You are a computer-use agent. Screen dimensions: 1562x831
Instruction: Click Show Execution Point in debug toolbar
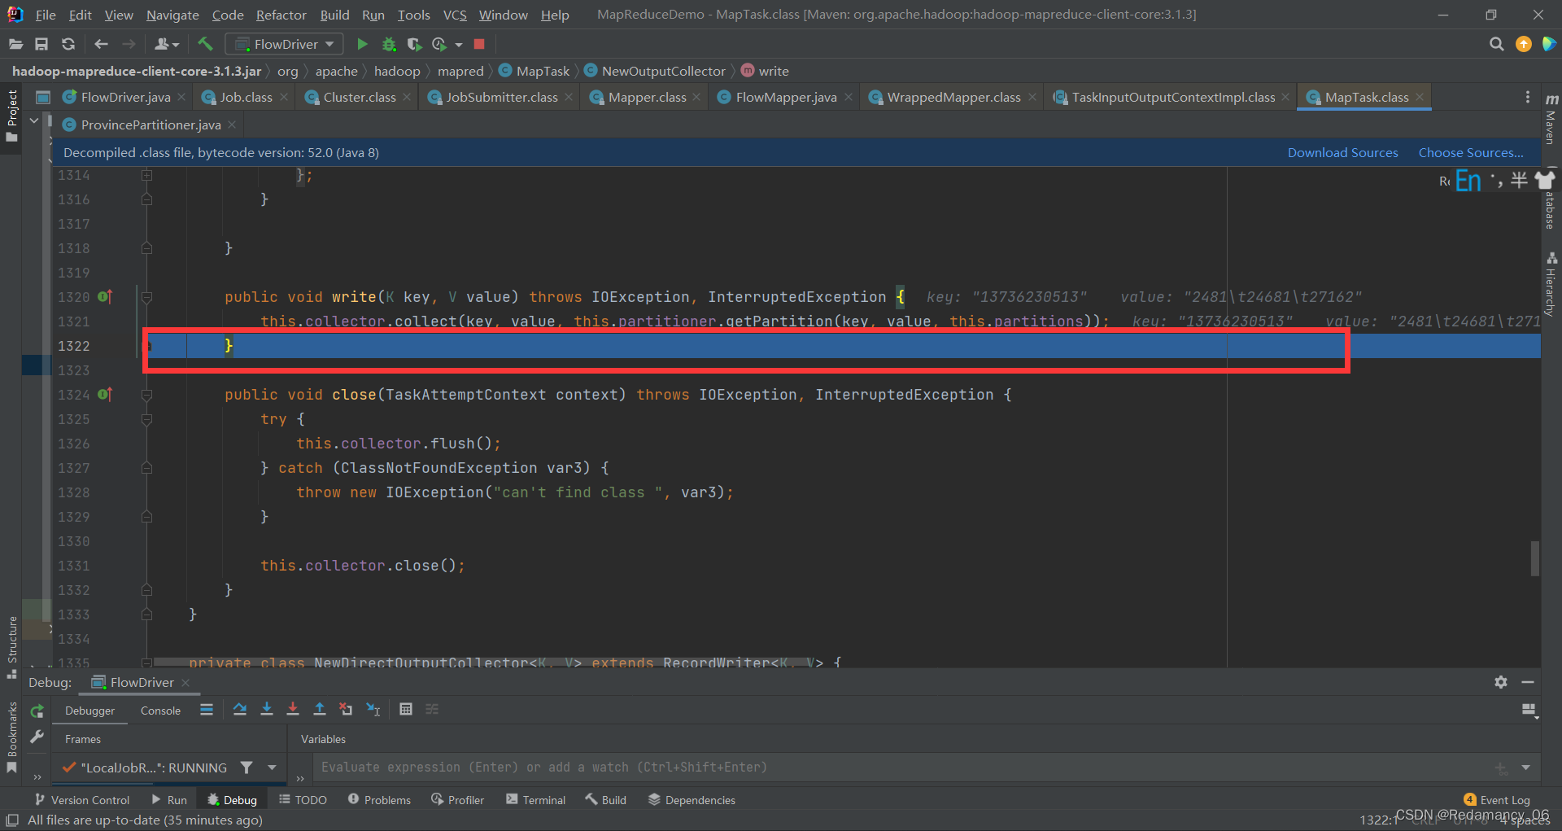207,709
